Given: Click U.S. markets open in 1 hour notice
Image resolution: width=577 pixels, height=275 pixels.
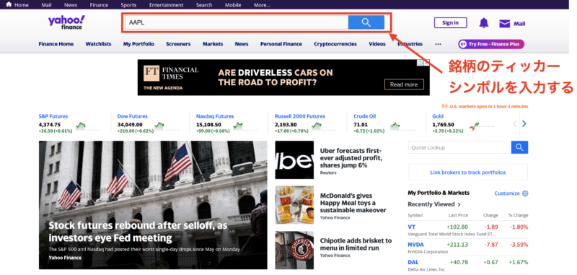Looking at the screenshot, I should [x=489, y=106].
